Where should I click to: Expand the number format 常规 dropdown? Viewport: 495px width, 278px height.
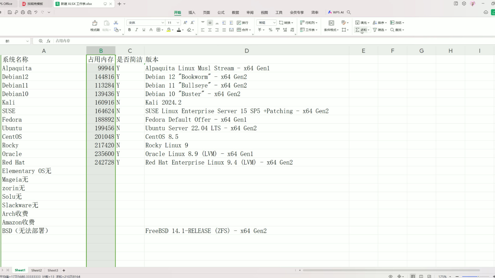tap(274, 23)
